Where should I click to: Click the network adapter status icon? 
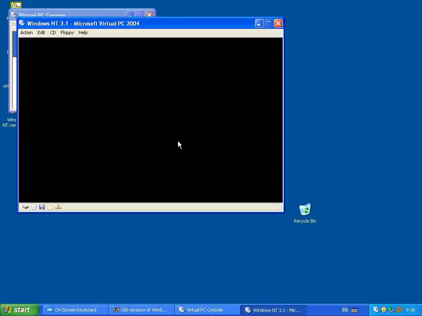58,207
